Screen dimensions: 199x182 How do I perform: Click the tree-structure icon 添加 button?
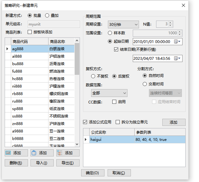(68, 153)
